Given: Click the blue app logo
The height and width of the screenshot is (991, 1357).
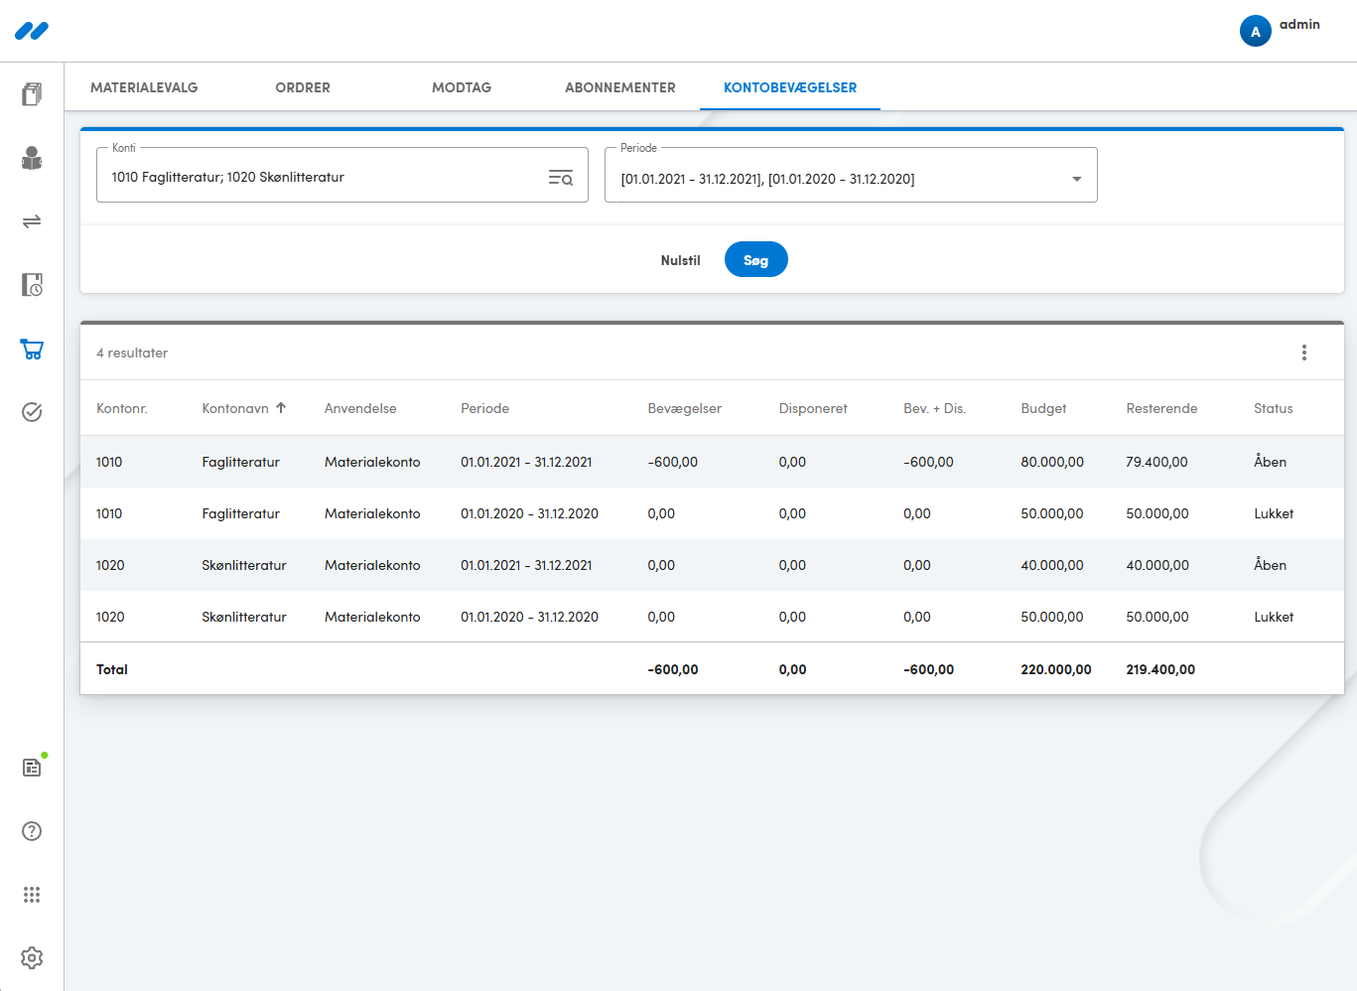Looking at the screenshot, I should pyautogui.click(x=32, y=31).
